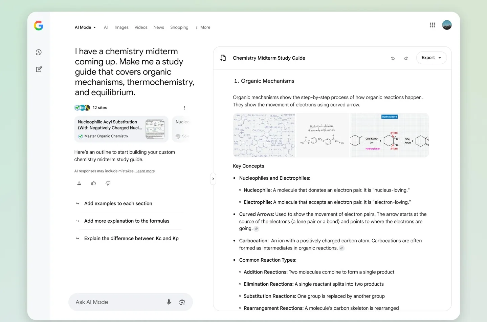Click the thumbs down feedback icon
Screen dimensions: 487x322
pos(108,183)
